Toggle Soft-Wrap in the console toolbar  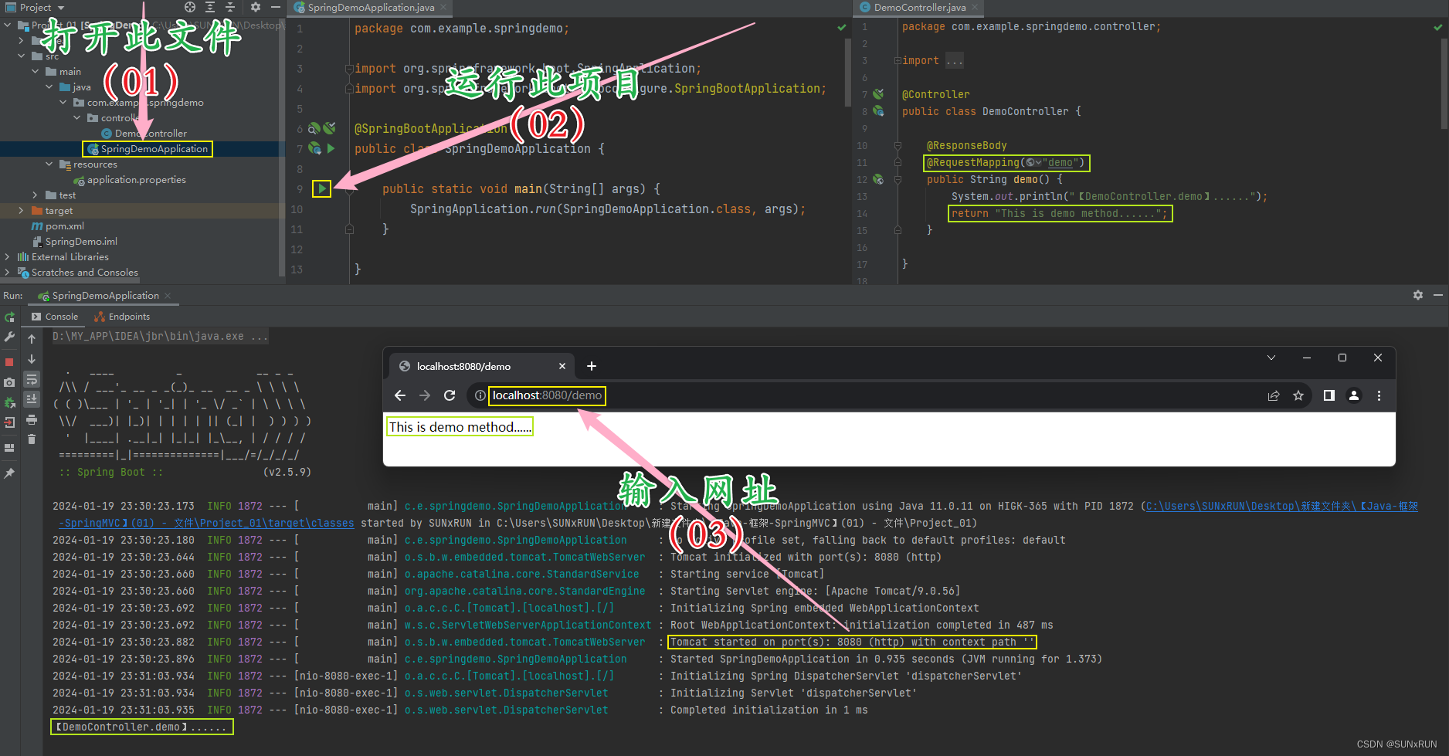tap(32, 380)
